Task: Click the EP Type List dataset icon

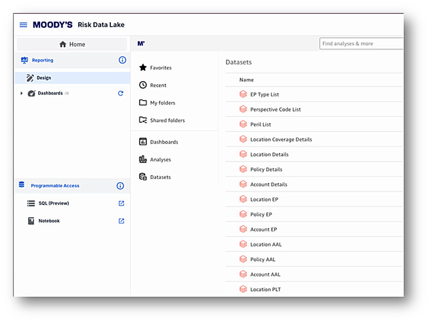Action: pos(243,94)
